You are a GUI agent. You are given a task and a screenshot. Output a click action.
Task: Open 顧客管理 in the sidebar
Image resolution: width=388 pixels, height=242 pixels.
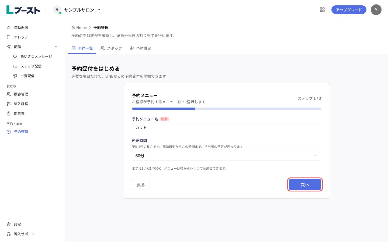pos(32,94)
